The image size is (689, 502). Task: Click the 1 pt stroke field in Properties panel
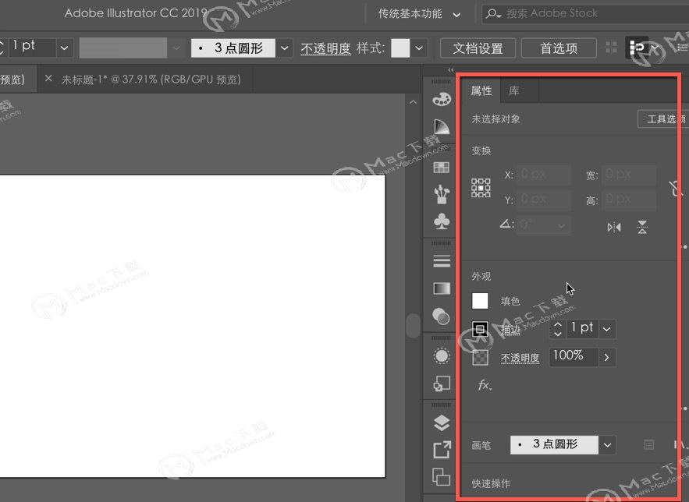[582, 329]
